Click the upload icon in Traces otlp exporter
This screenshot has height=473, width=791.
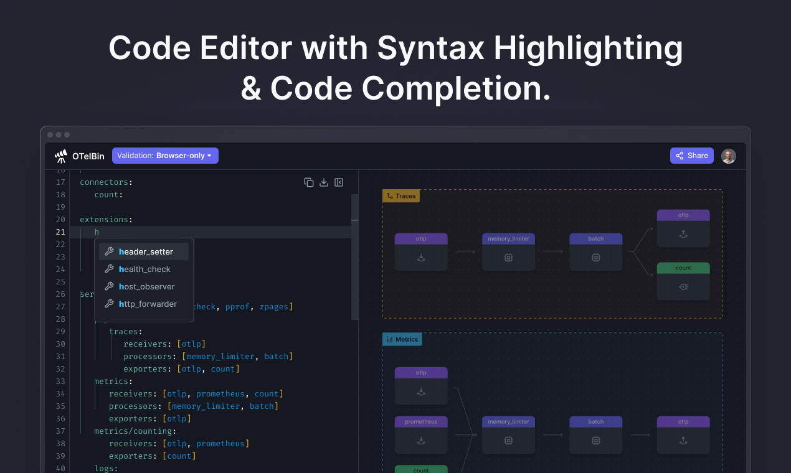coord(683,234)
